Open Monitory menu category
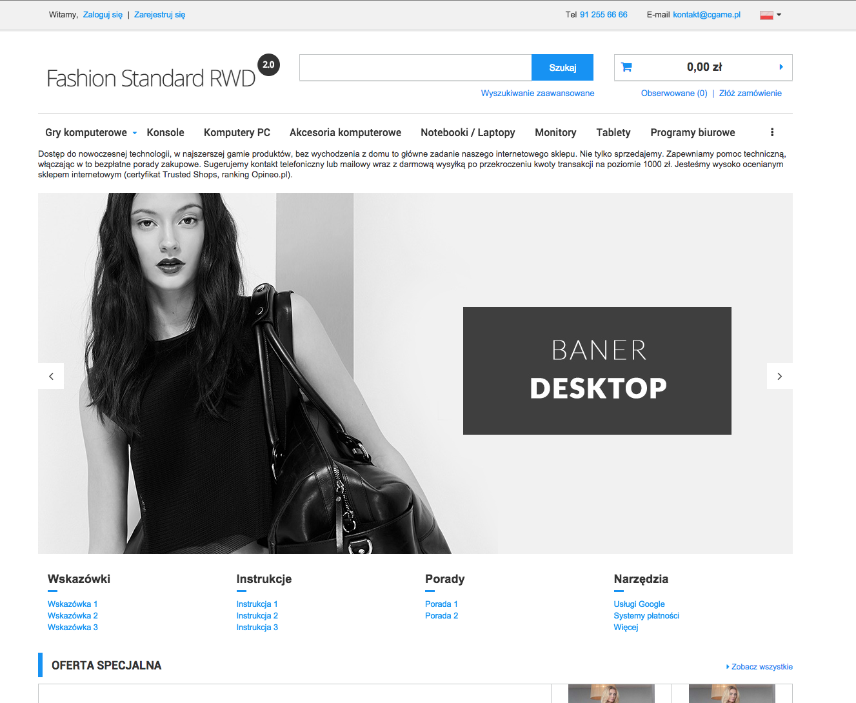856x703 pixels. point(555,132)
